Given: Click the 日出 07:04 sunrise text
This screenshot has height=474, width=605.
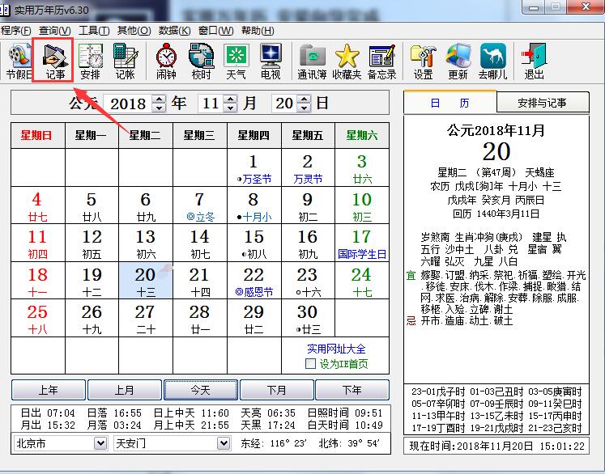Looking at the screenshot, I should [x=48, y=413].
